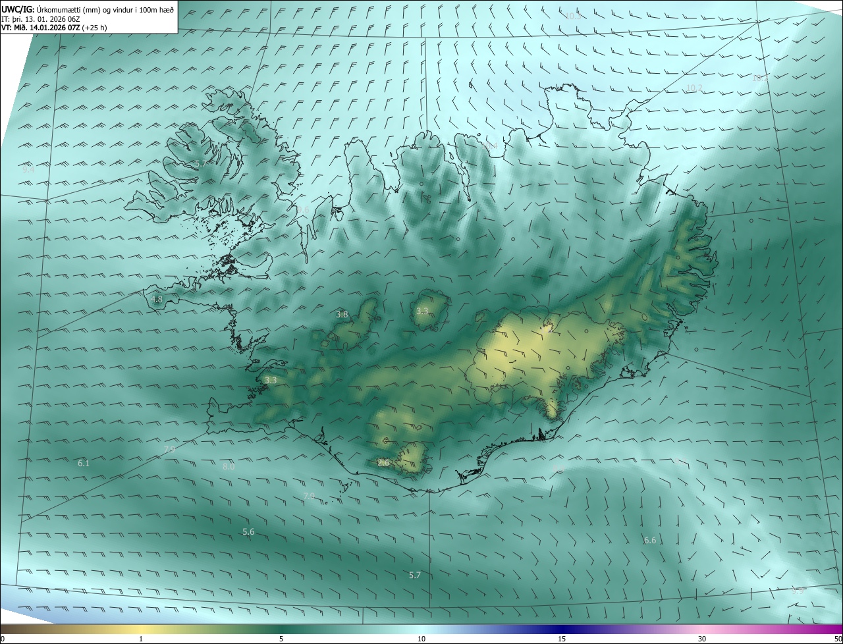Select the 'VT: Mið. 14.01.2026 07Z' valid time
Image resolution: width=843 pixels, height=644 pixels.
coord(41,28)
